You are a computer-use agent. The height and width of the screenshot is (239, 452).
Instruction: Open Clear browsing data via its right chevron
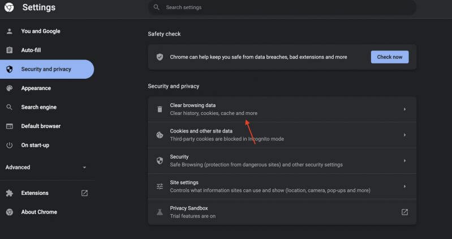point(404,109)
